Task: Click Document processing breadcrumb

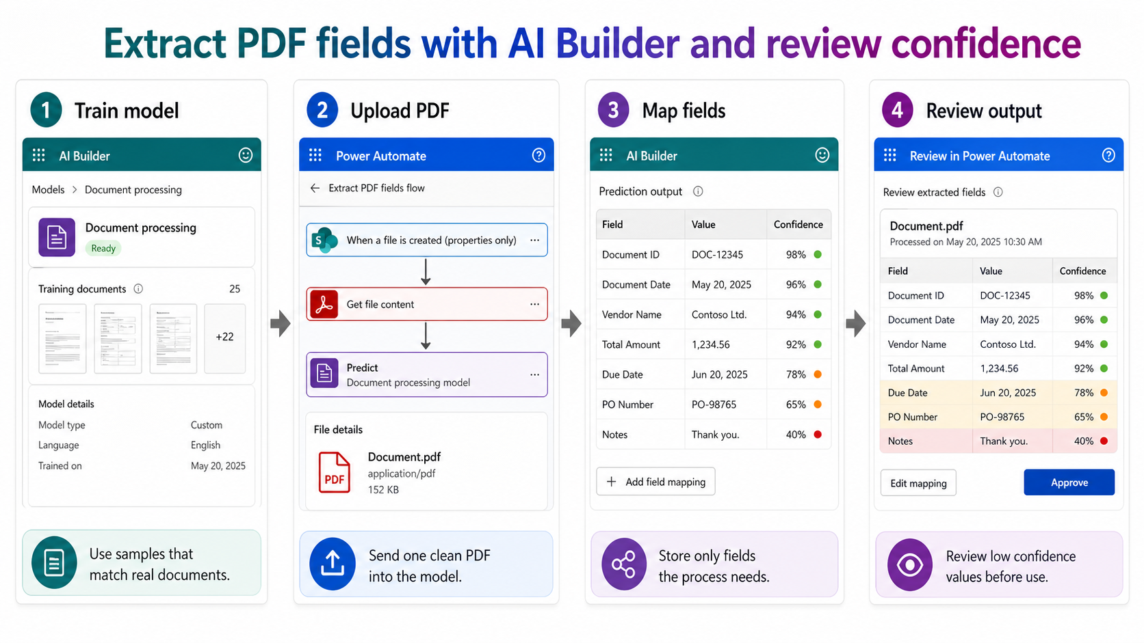Action: pos(133,189)
